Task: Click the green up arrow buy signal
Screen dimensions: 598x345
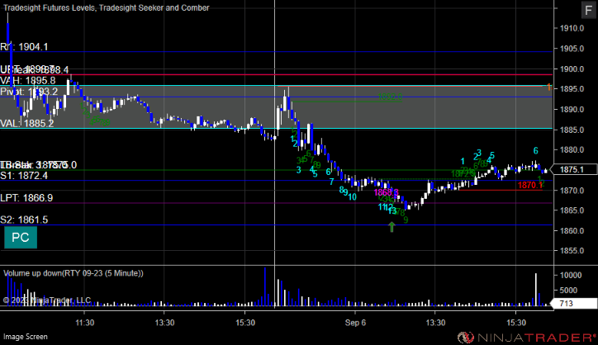Action: click(392, 227)
